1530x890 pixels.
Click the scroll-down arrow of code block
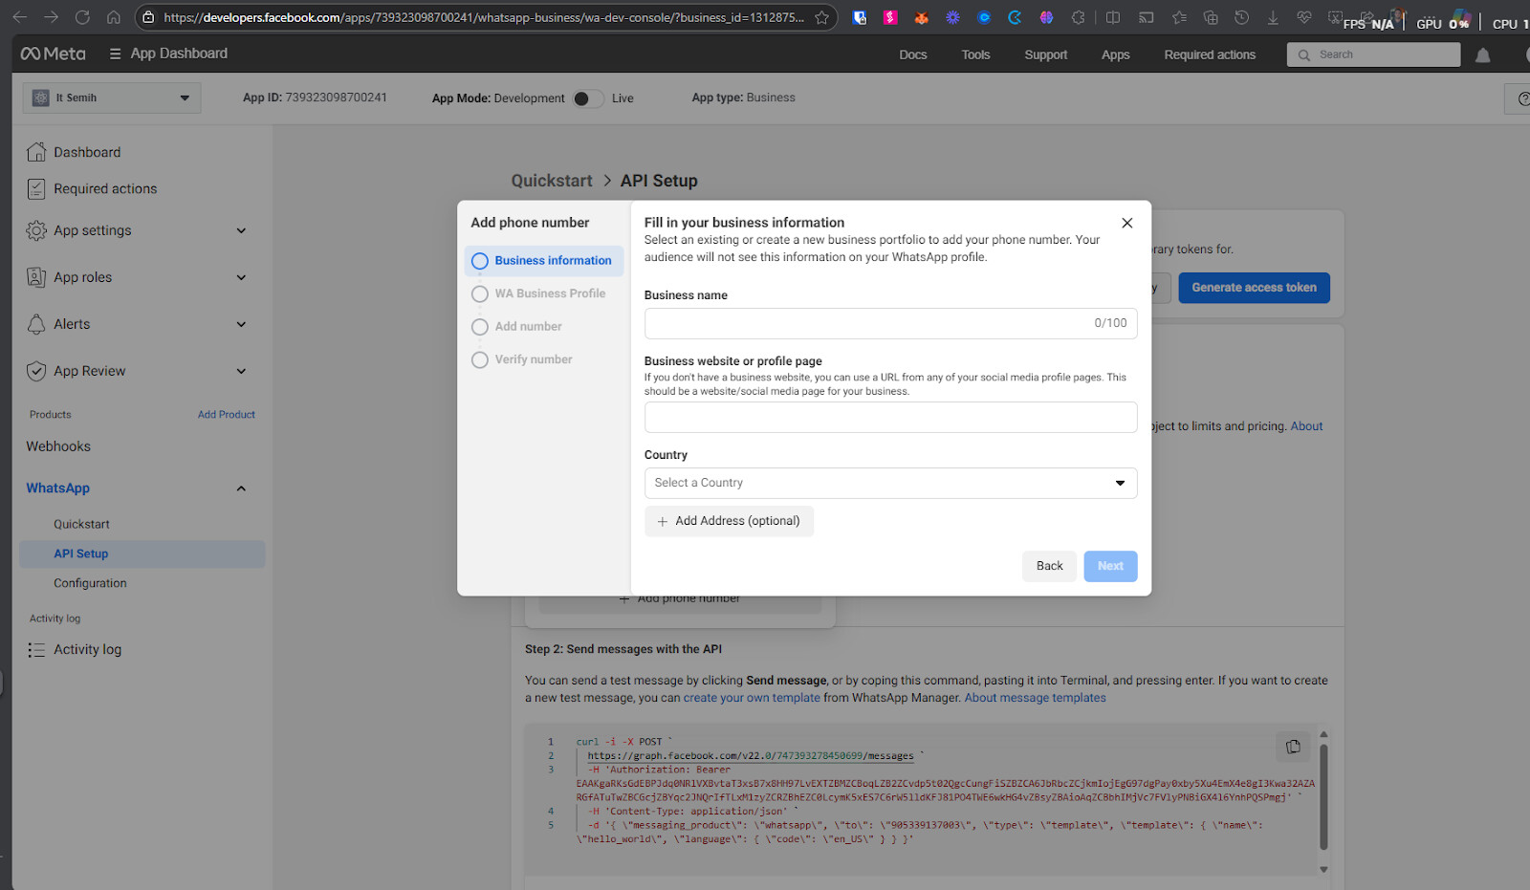1323,869
